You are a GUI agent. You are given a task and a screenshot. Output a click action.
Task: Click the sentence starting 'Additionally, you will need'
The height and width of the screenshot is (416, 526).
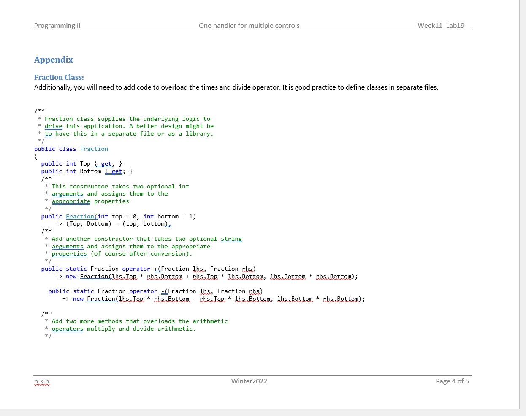point(236,87)
